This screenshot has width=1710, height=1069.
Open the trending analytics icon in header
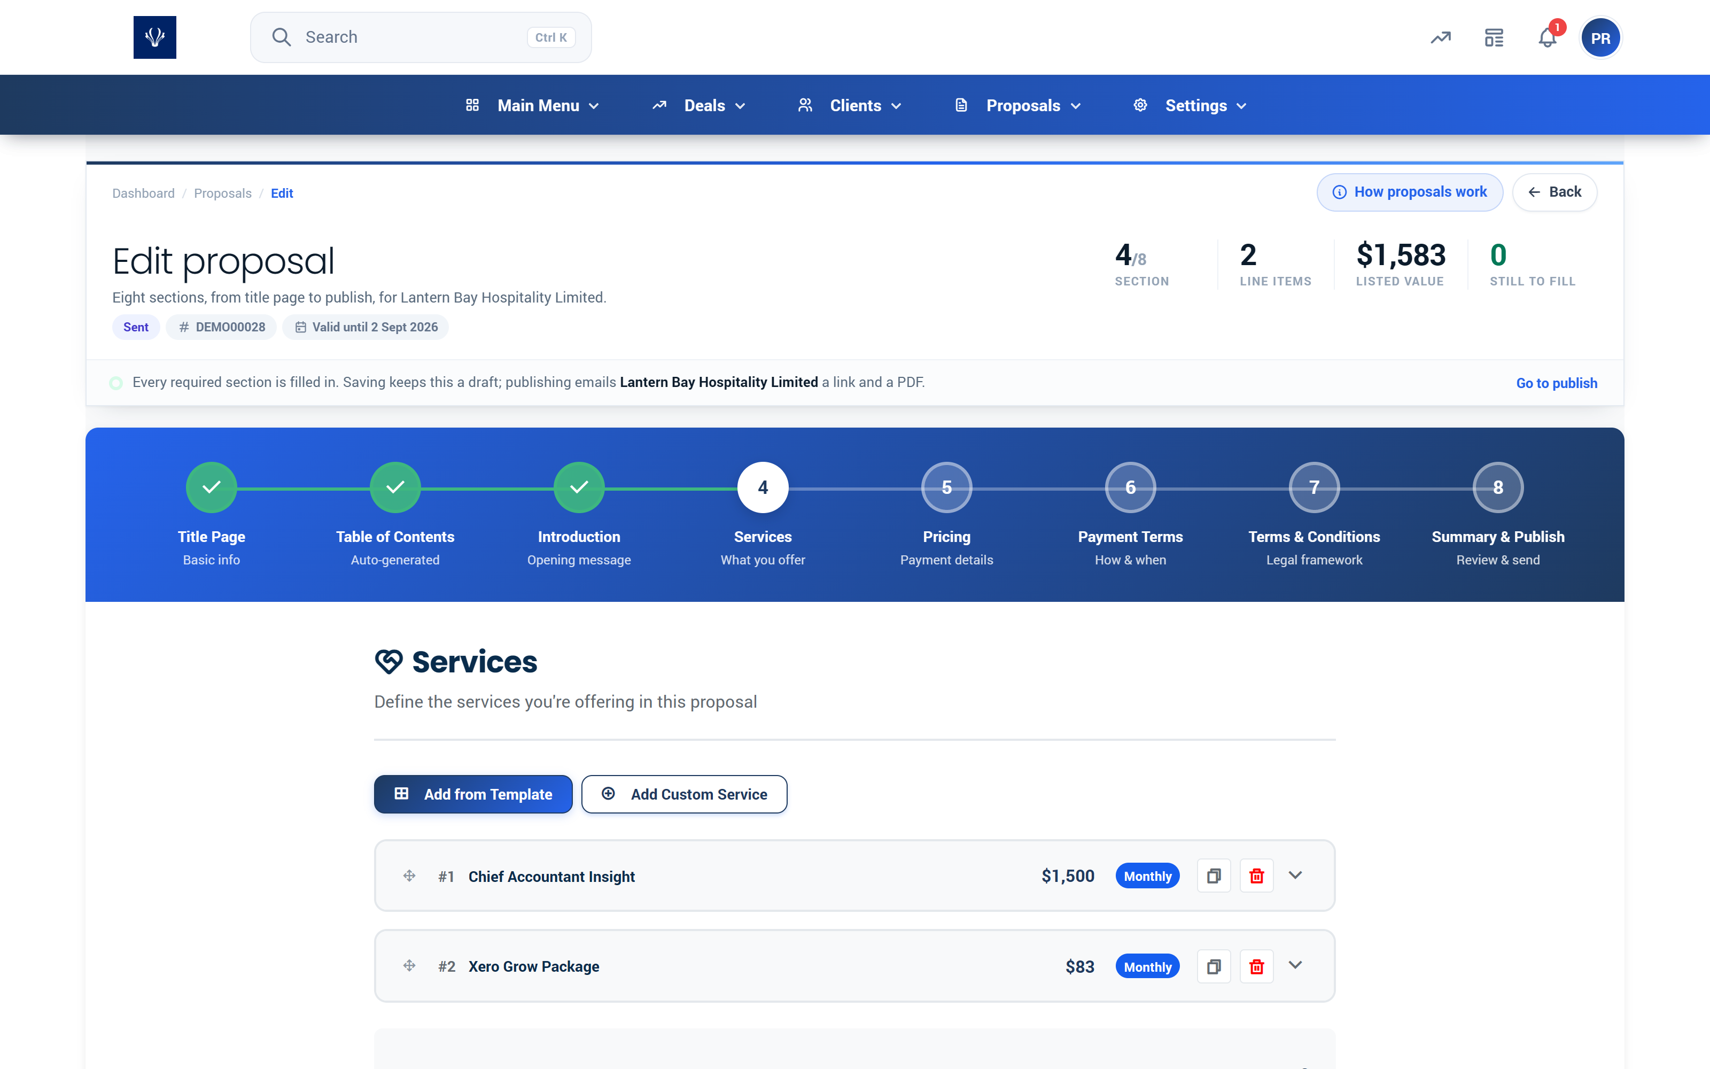(1441, 37)
